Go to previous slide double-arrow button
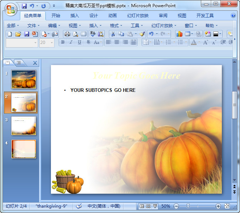The width and height of the screenshot is (240, 213). pyautogui.click(x=234, y=187)
